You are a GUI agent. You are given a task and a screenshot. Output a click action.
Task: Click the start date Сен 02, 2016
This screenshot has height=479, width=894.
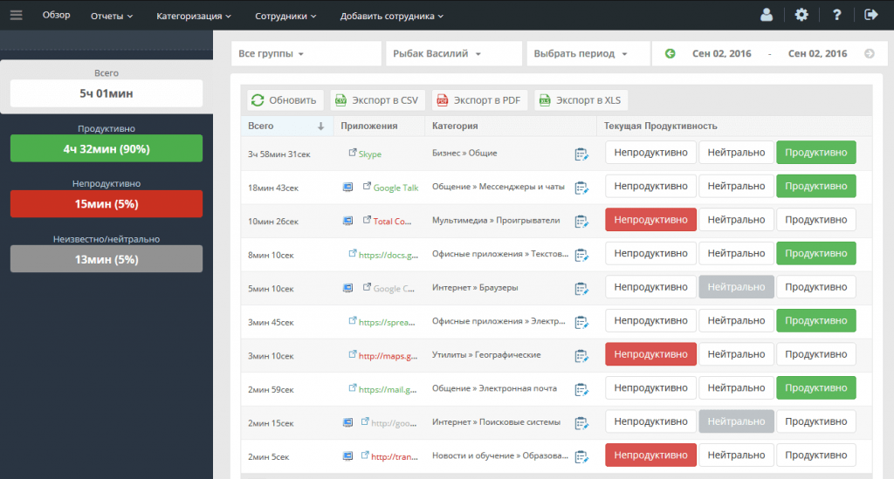tap(721, 53)
